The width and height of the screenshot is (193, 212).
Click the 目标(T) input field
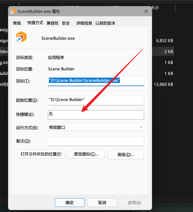96,81
